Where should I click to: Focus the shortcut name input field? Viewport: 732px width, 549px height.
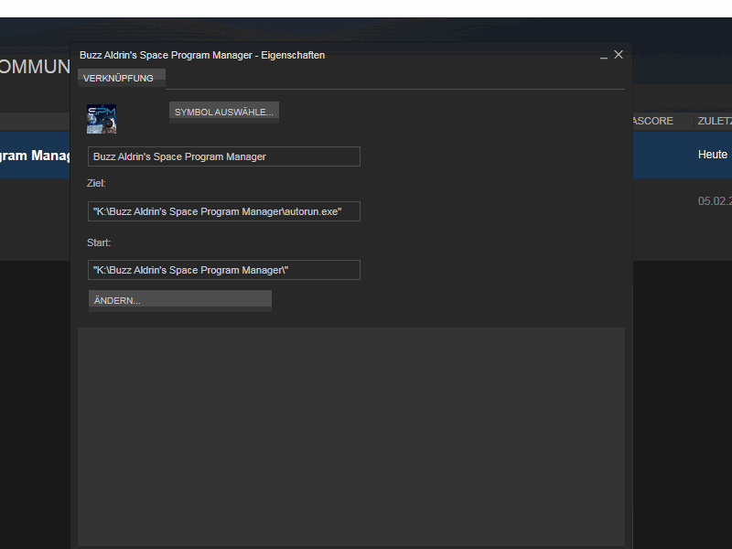223,156
